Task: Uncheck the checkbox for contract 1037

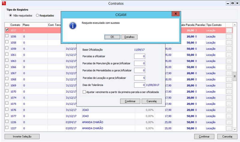Action: (7, 30)
